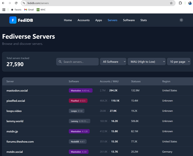Click the blue FediDB logo icon
193x156 pixels.
point(13,20)
